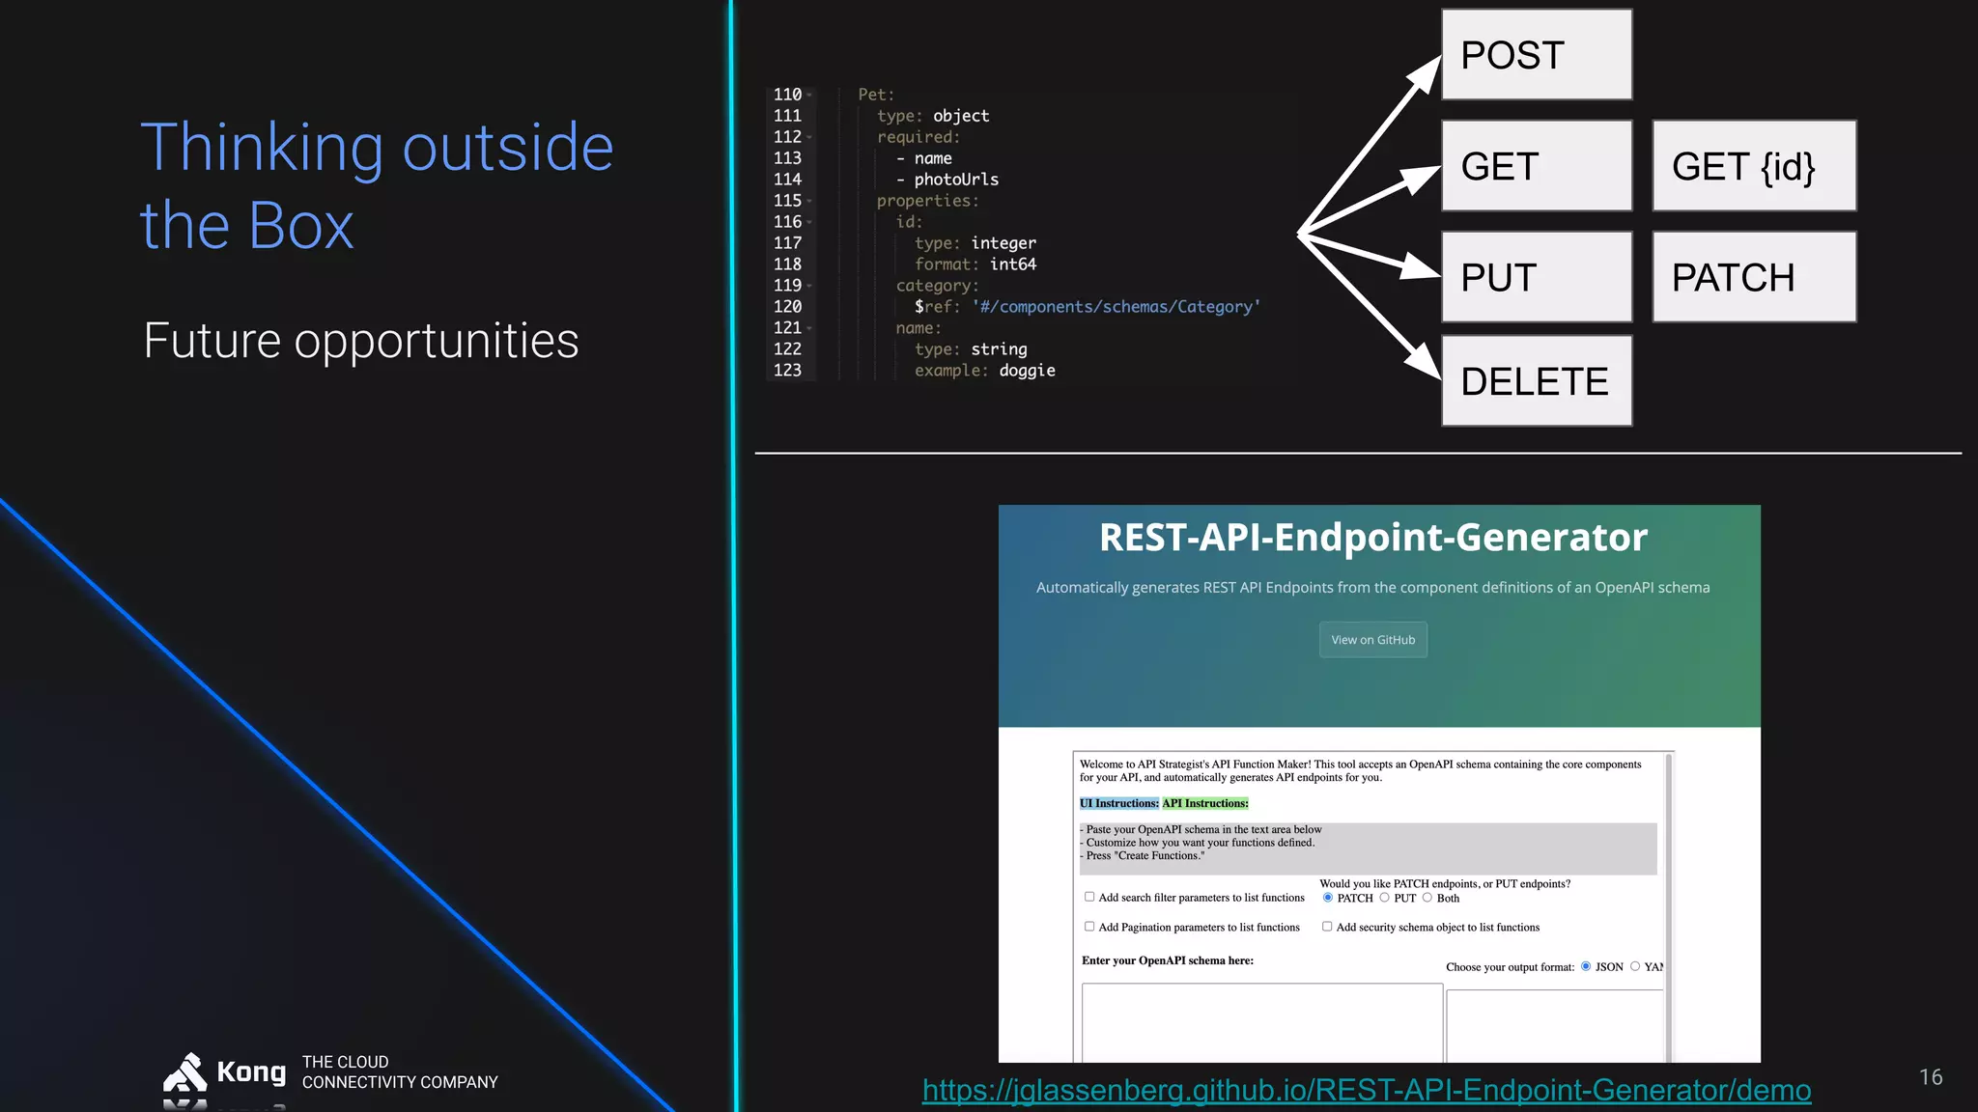Switch to the API Instructions tab
The width and height of the screenshot is (1978, 1112).
point(1205,803)
